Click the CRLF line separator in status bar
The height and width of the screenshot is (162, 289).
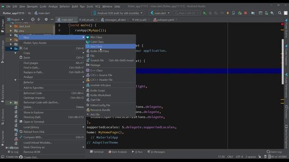(230, 157)
